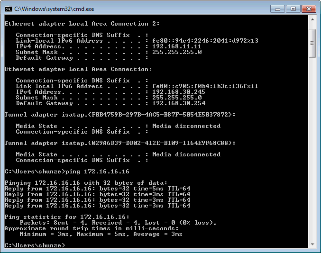This screenshot has height=253, width=321.
Task: Click the 'Packets: Sent = 4' statistics line
Action: (x=118, y=223)
